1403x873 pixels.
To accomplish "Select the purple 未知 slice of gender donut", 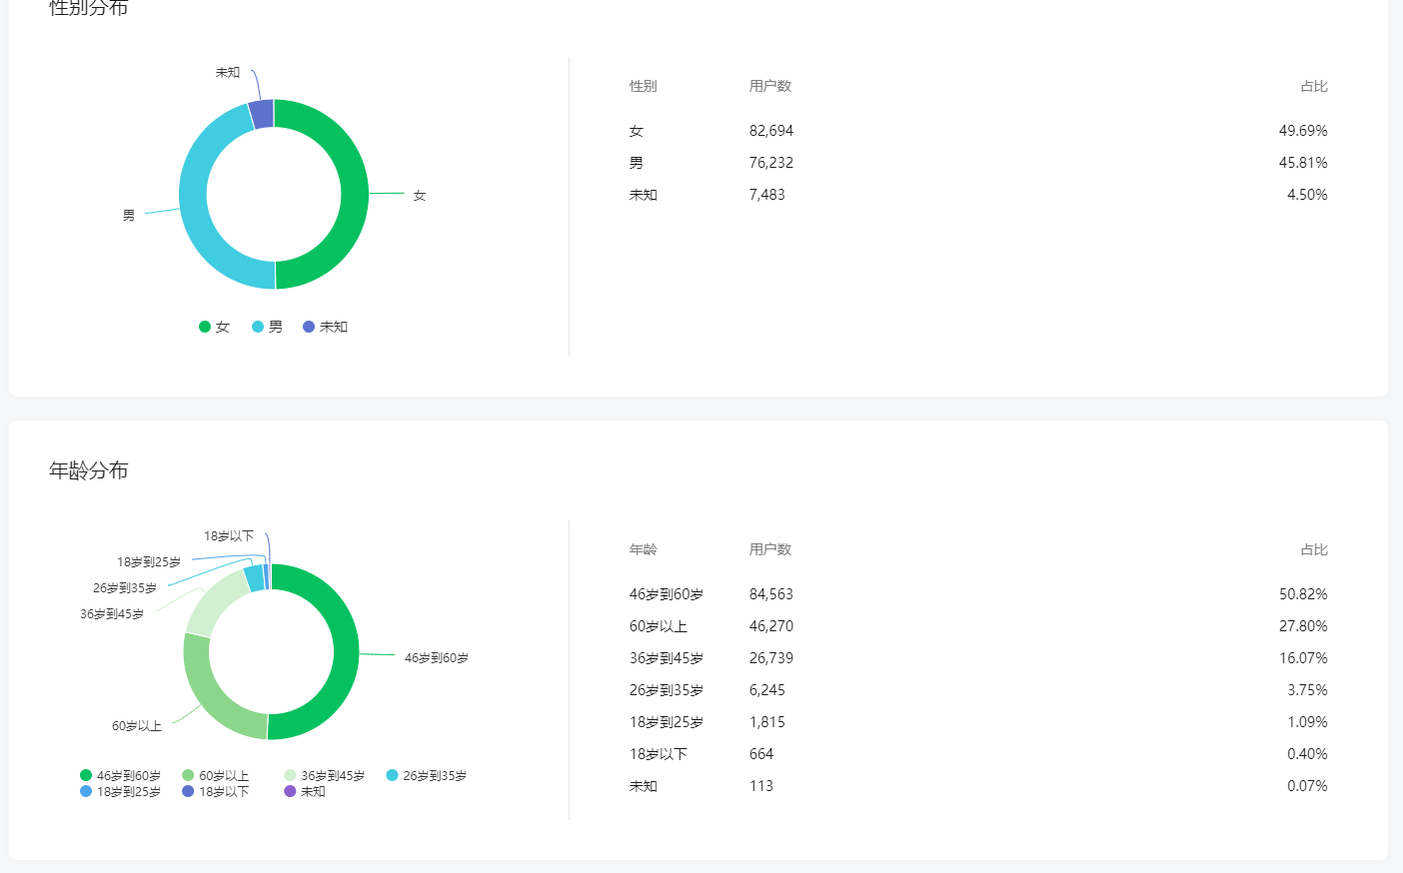I will (261, 114).
